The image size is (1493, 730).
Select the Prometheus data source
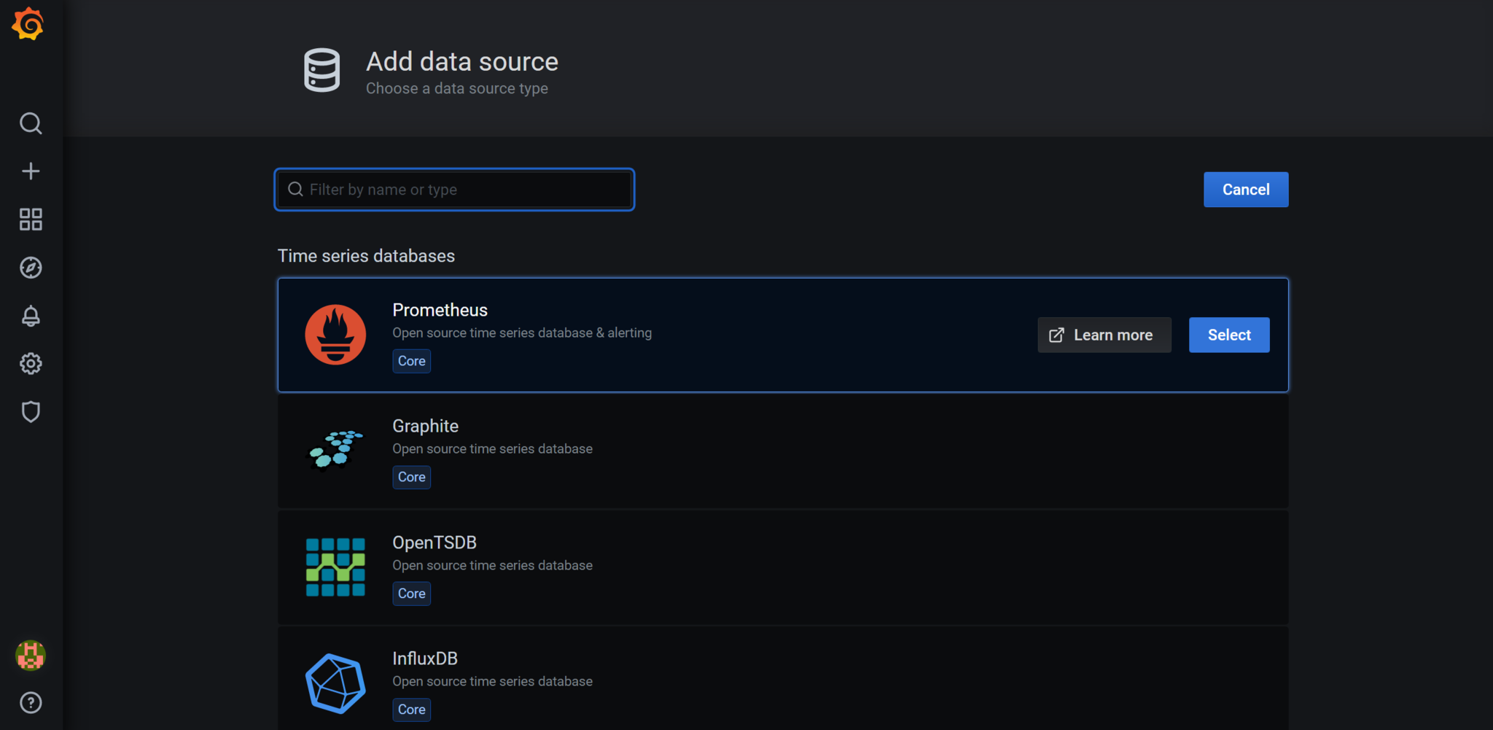click(x=1229, y=335)
